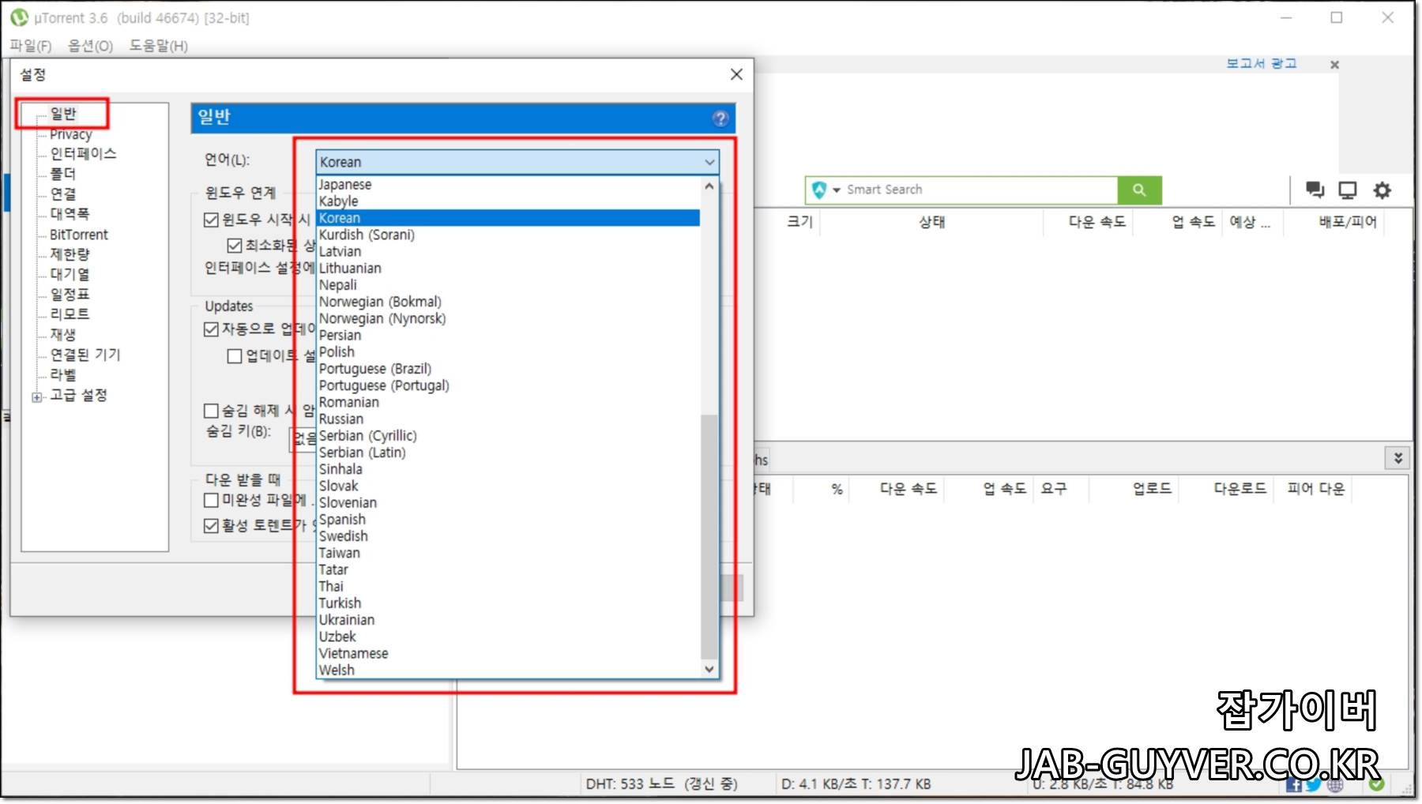Click language list scroll up arrow
Viewport: 1422px width, 804px height.
(709, 186)
